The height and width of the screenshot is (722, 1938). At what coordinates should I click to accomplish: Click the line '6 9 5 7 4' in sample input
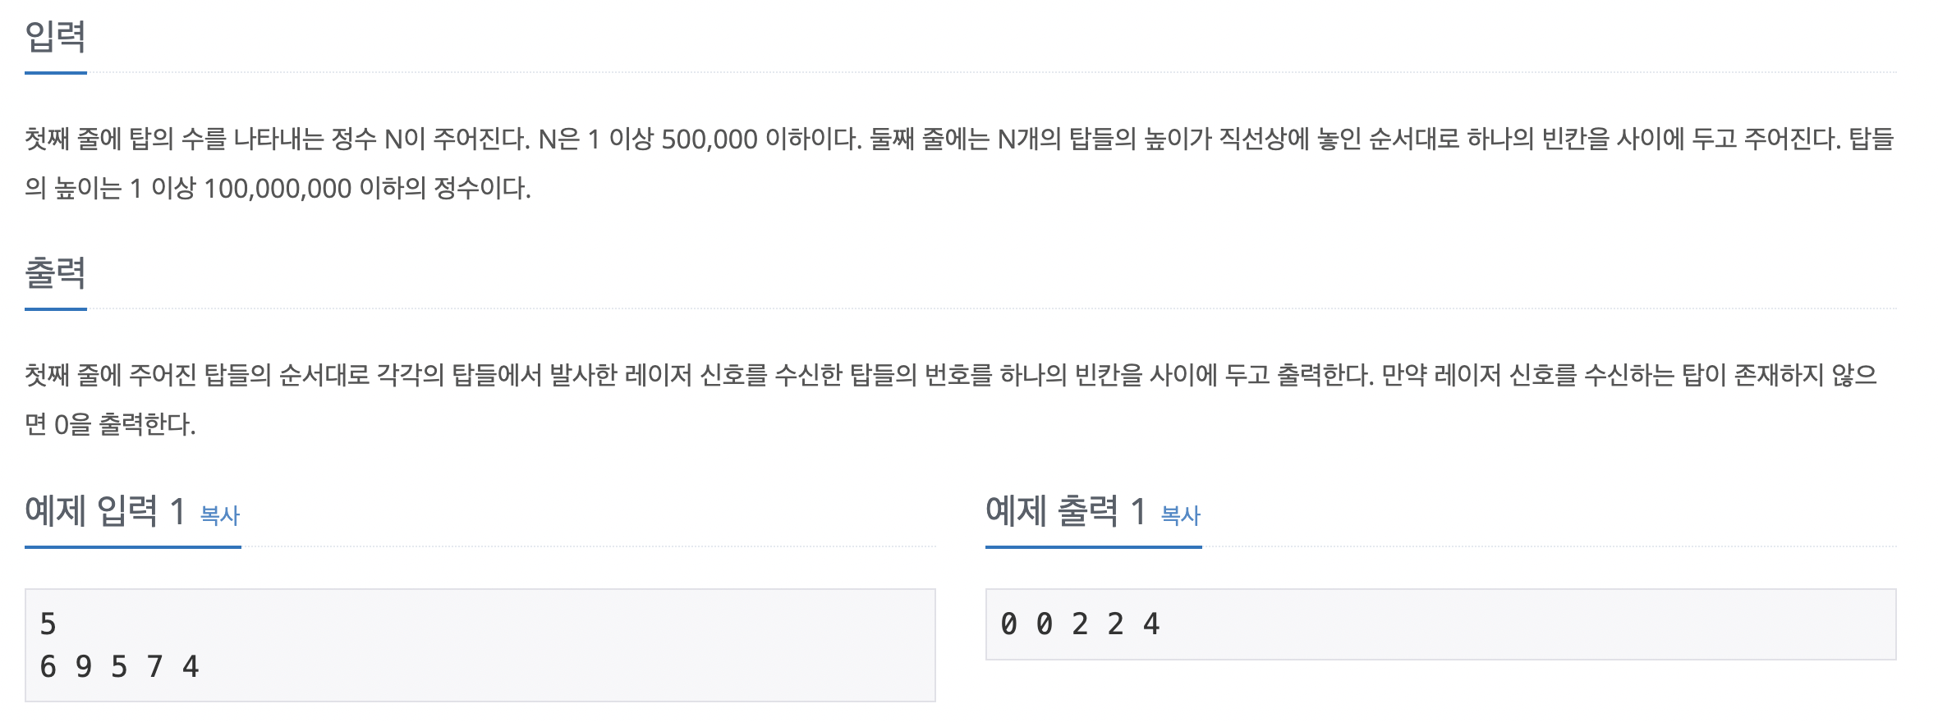point(119,667)
